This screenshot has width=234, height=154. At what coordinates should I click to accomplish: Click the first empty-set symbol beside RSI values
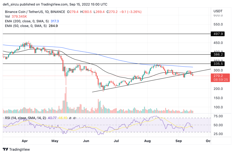coord(70,118)
